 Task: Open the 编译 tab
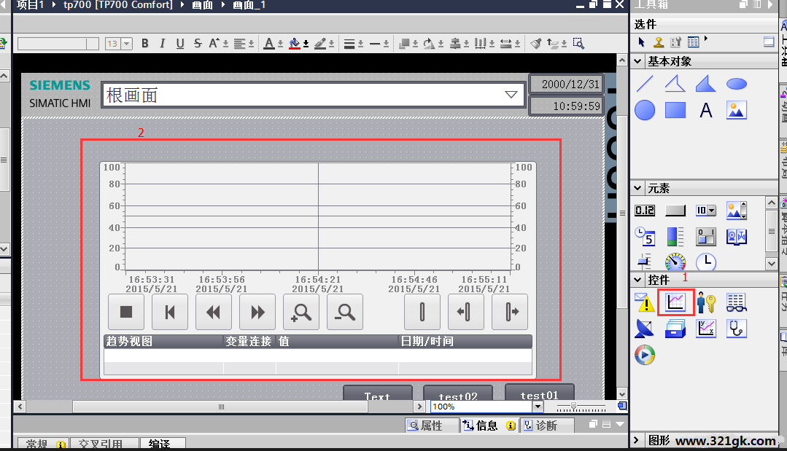coord(163,444)
